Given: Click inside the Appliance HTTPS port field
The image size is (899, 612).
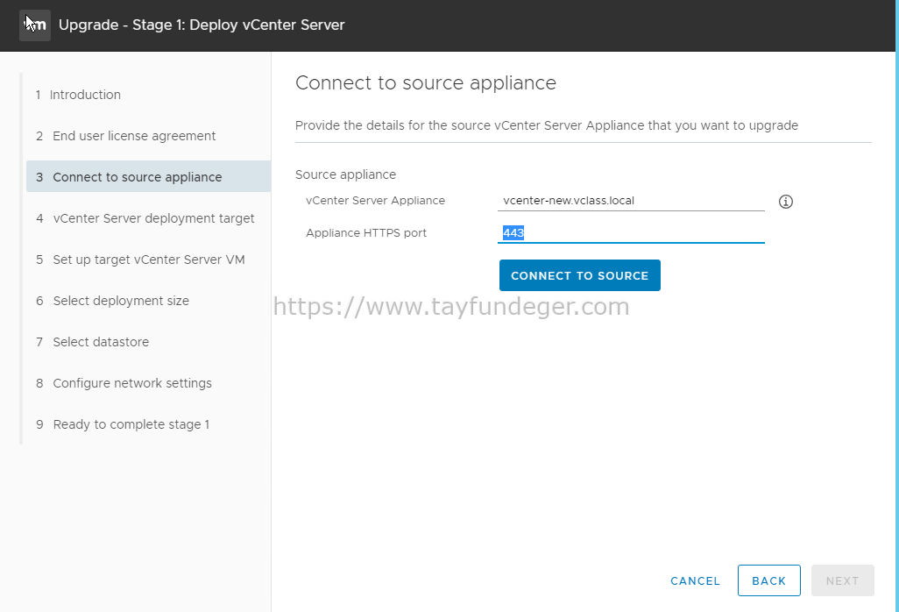Looking at the screenshot, I should 631,233.
